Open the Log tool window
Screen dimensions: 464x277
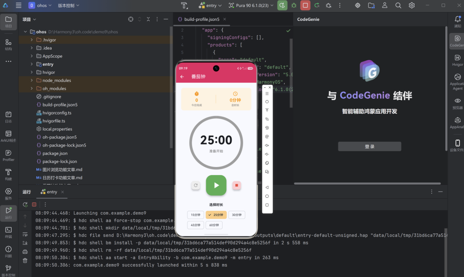coord(8,117)
